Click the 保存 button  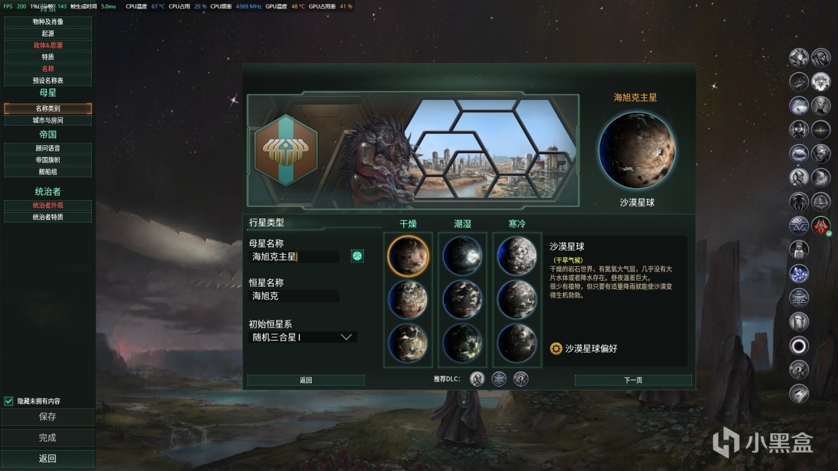[x=48, y=417]
